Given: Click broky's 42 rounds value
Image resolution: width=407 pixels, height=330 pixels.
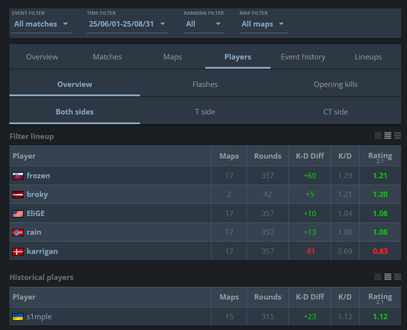Looking at the screenshot, I should click(x=268, y=194).
